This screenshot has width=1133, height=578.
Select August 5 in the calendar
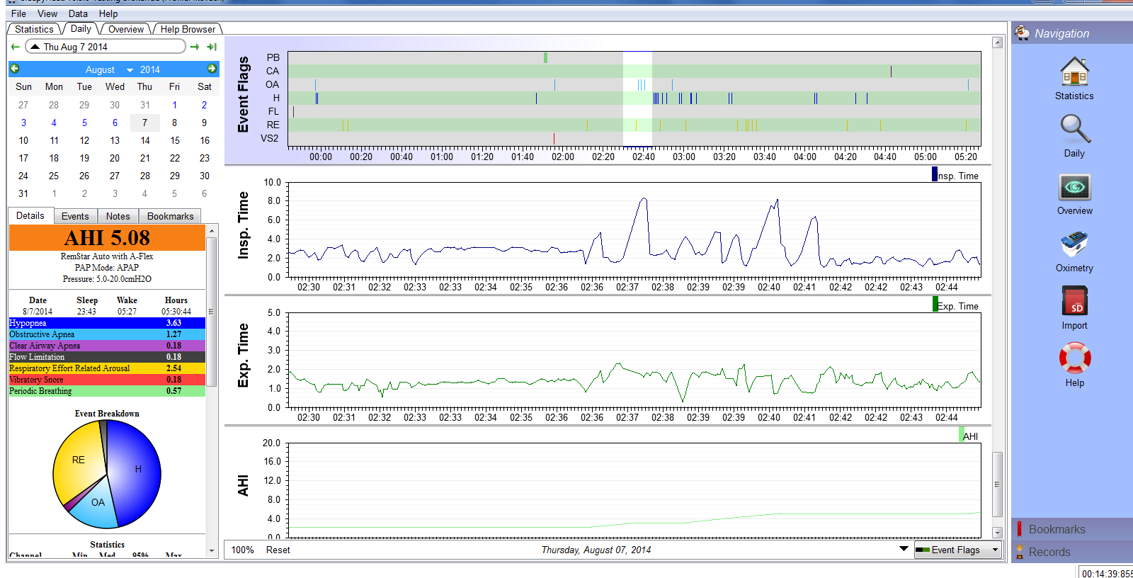pyautogui.click(x=84, y=123)
